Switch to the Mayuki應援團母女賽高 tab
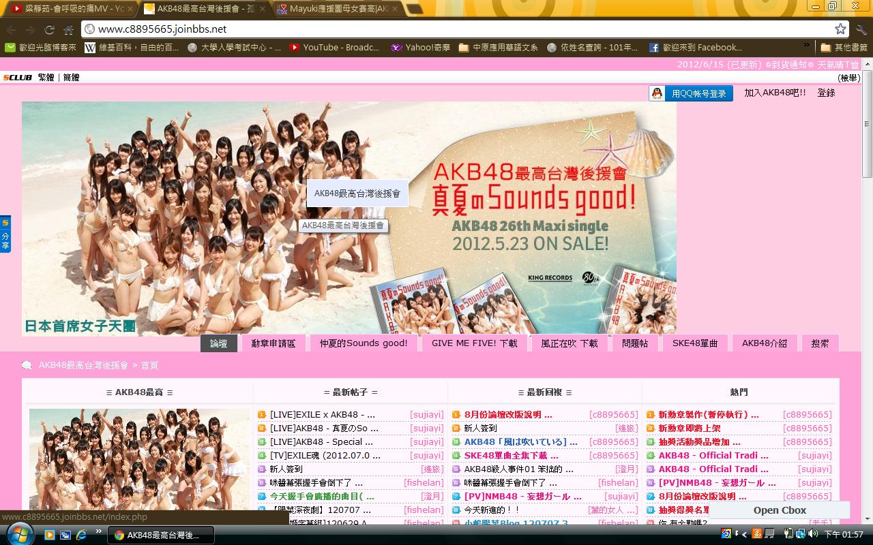 [x=338, y=9]
